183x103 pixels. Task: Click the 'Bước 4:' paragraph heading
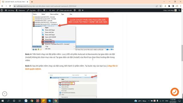[x=28, y=54]
